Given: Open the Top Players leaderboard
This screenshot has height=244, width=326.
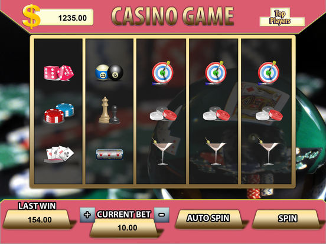Looking at the screenshot, I should coord(282,17).
